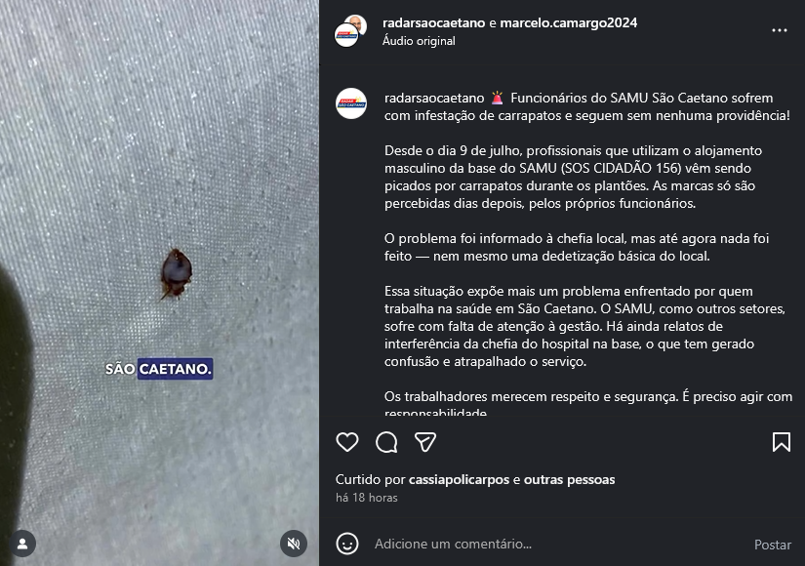Open the three-dot more options menu
This screenshot has width=805, height=566.
[x=780, y=30]
